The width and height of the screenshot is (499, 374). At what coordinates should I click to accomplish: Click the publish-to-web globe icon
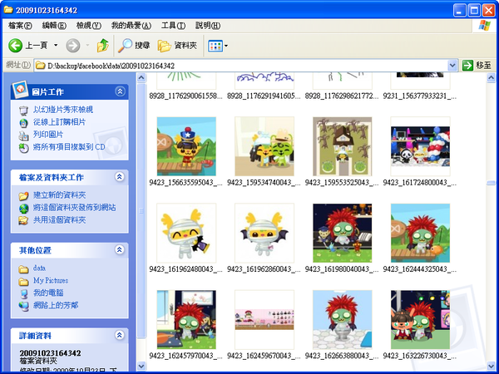point(23,209)
